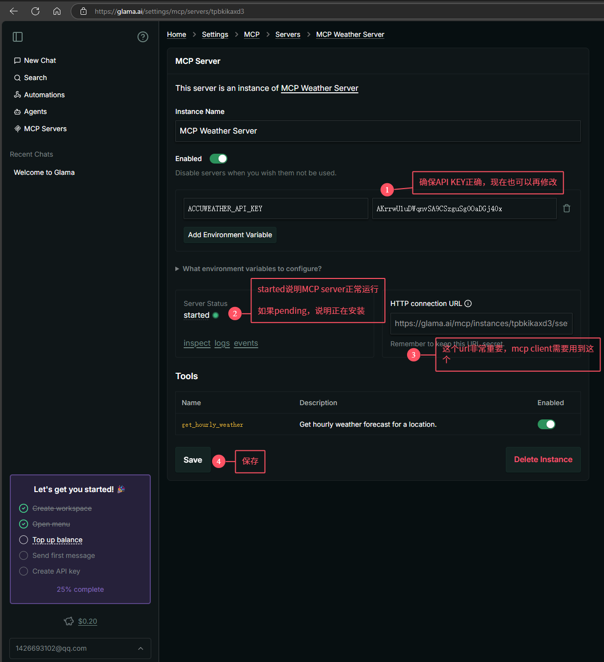Click the Send first message text

point(64,555)
